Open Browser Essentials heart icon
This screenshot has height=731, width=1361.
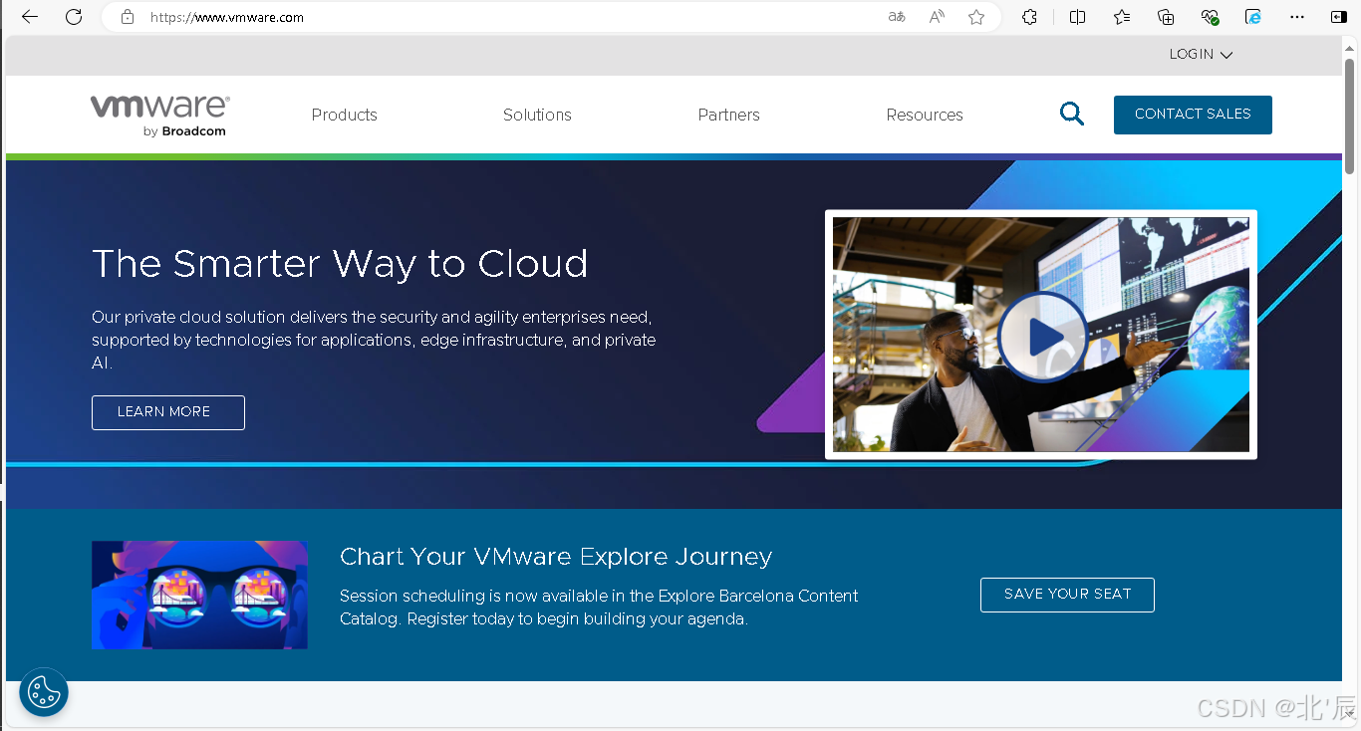1210,17
